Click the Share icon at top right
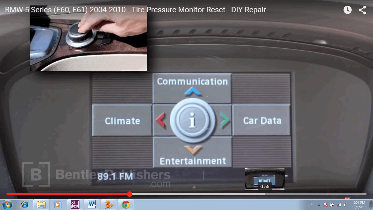This screenshot has width=373, height=210. coord(362,10)
